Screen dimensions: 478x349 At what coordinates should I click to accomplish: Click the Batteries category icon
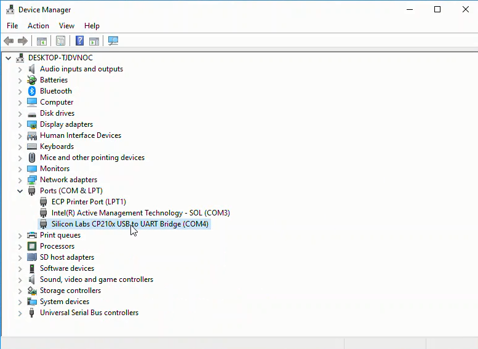coord(32,80)
